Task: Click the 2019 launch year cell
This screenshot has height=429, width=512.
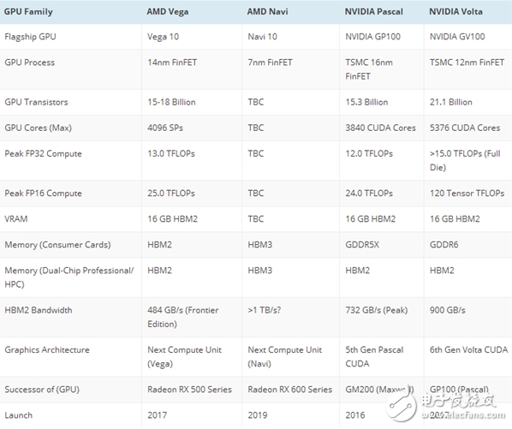Action: point(258,415)
